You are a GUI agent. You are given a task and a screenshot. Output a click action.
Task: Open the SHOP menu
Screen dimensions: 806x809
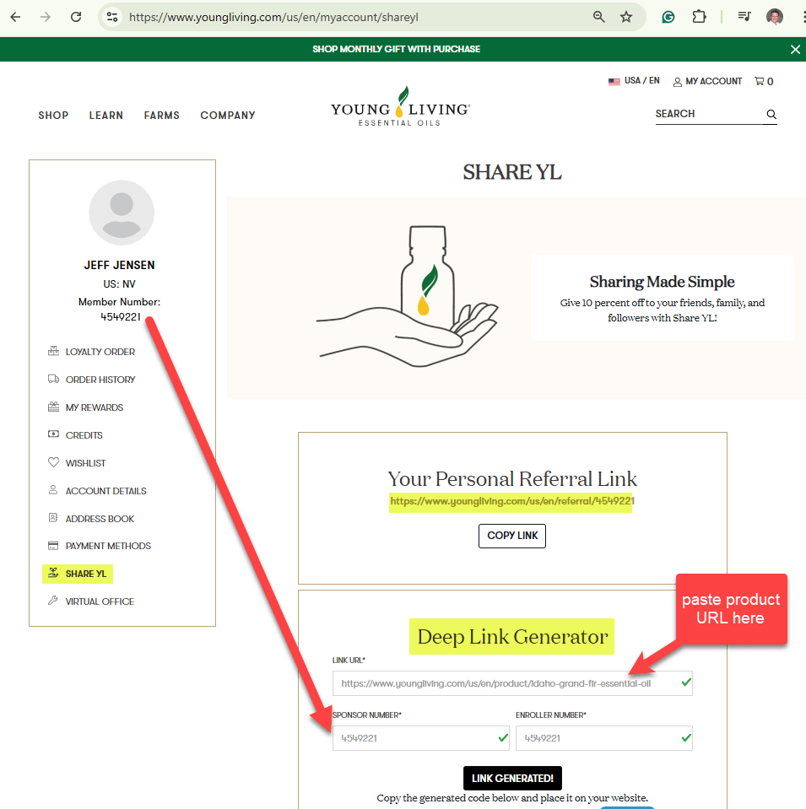click(53, 116)
